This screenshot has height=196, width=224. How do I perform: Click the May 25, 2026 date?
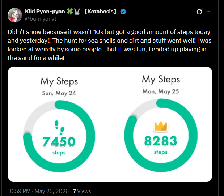[52, 191]
